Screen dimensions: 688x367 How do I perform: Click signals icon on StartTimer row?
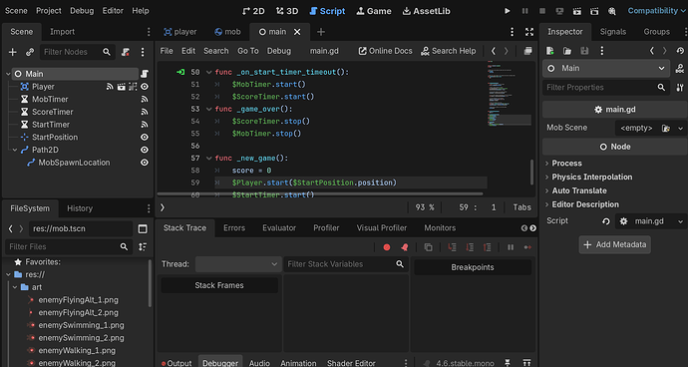coord(145,125)
